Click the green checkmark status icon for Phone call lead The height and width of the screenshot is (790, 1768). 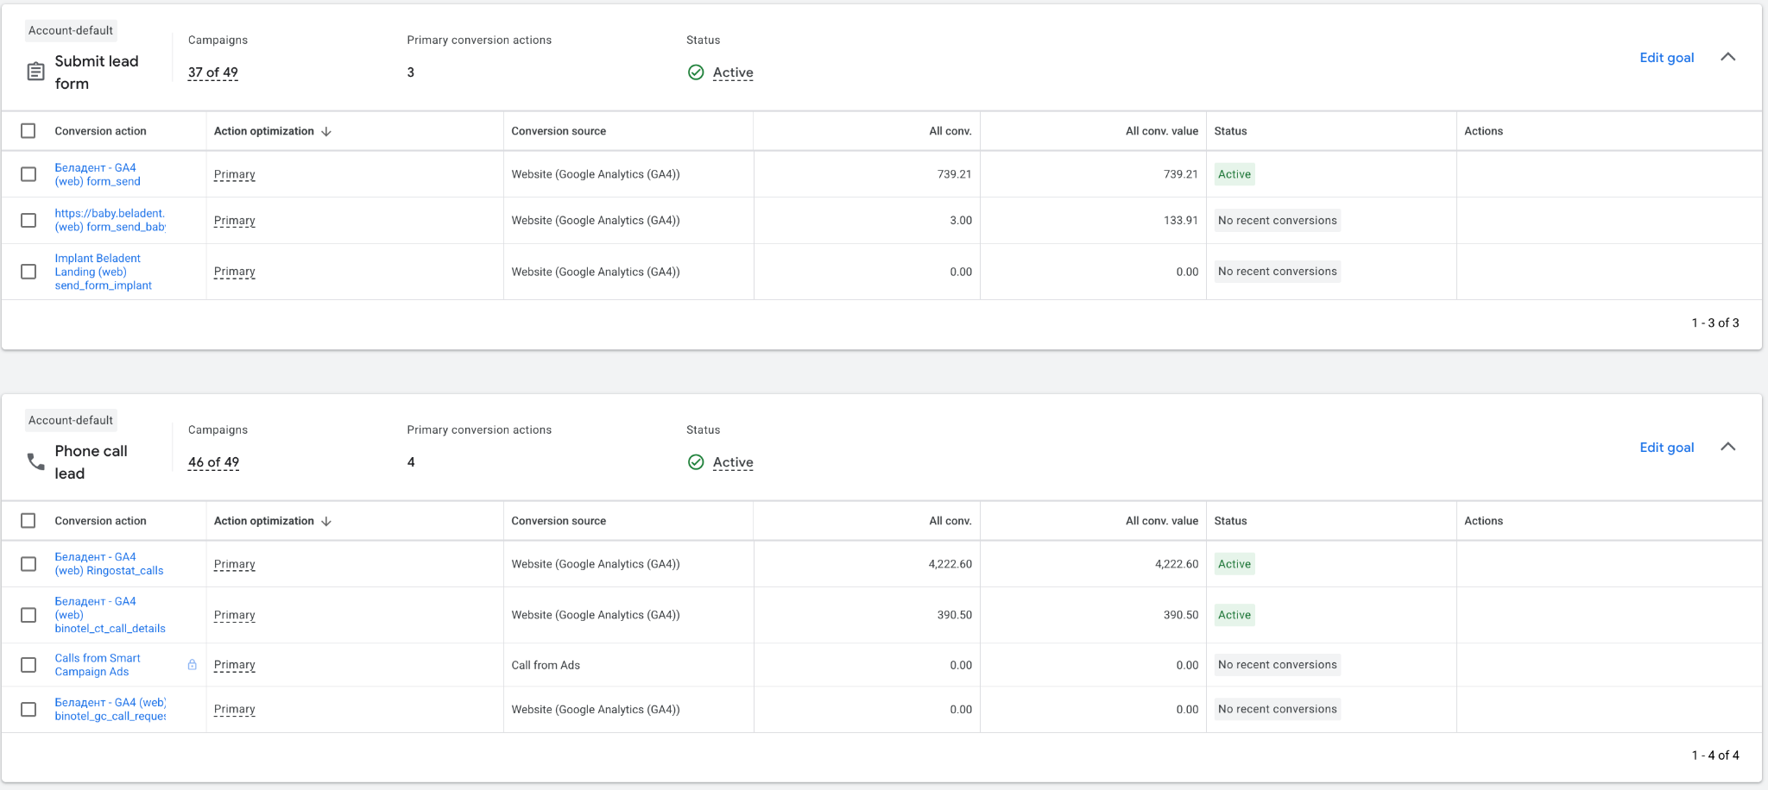tap(696, 462)
